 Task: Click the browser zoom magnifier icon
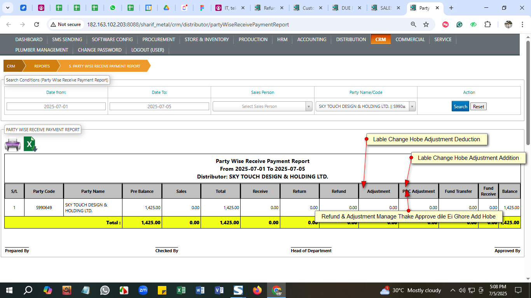(x=414, y=24)
